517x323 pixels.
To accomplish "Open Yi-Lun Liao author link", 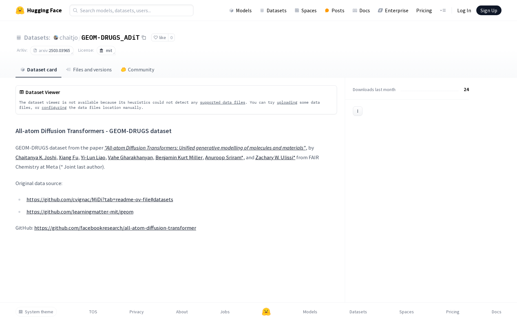I will pyautogui.click(x=93, y=157).
